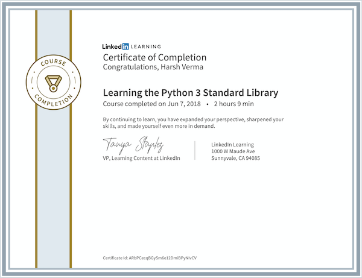The height and width of the screenshot is (278, 362).
Task: Click the vertical divider beside the signature
Action: click(195, 151)
